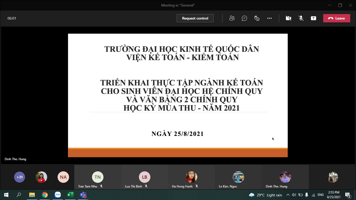Open Excel from taskbar

[x=70, y=195]
